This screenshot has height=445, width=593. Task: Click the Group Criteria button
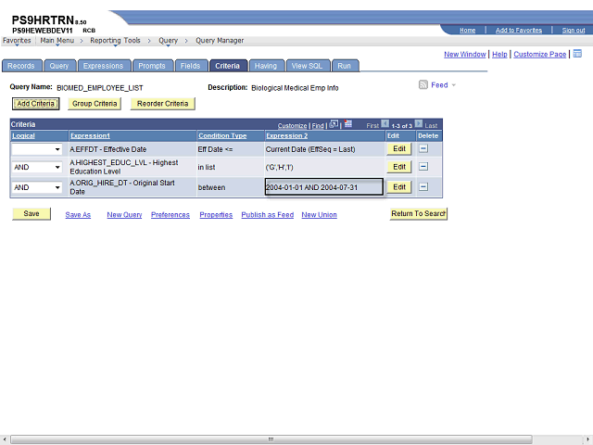click(x=95, y=104)
